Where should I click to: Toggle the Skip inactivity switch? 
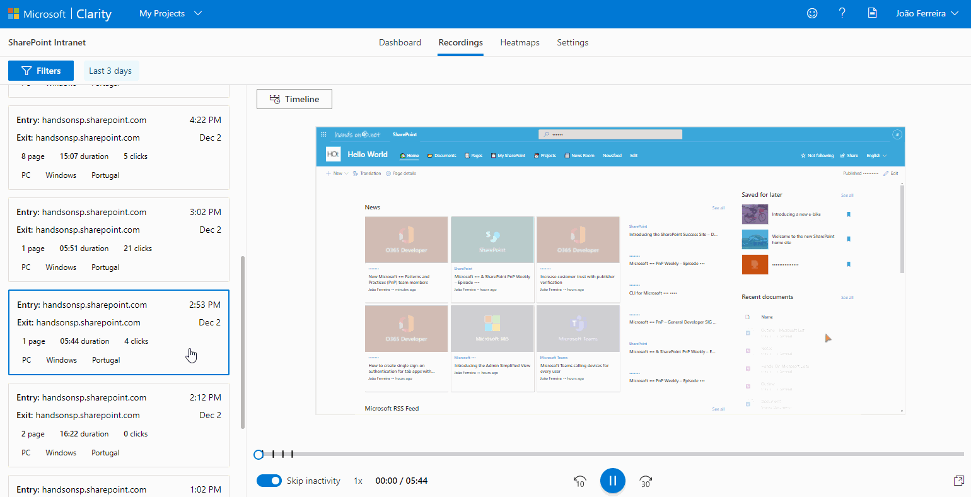tap(269, 481)
